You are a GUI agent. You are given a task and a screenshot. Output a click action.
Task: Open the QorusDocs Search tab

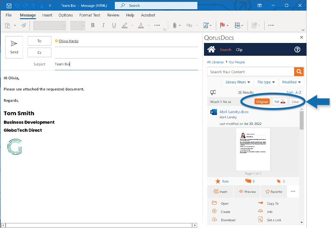click(226, 50)
